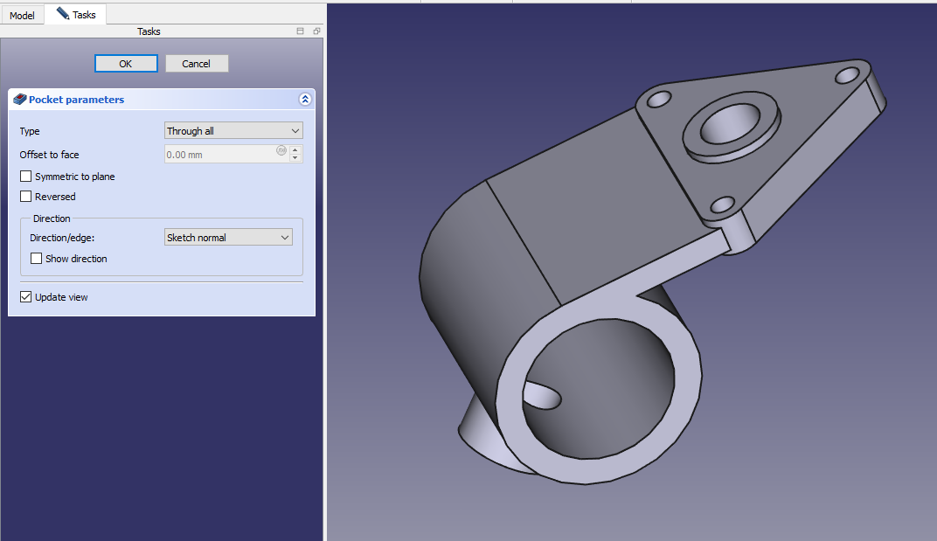Screen dimensions: 937x541
Task: Open the Direction/edge Sketch normal dropdown
Action: pos(228,238)
